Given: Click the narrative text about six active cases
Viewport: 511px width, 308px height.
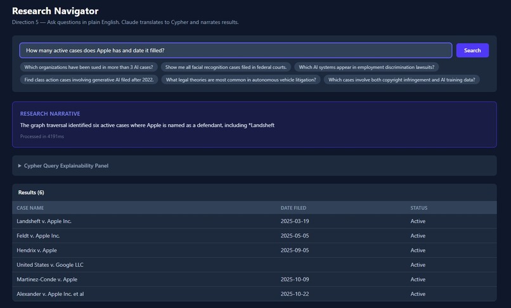Looking at the screenshot, I should (x=147, y=125).
